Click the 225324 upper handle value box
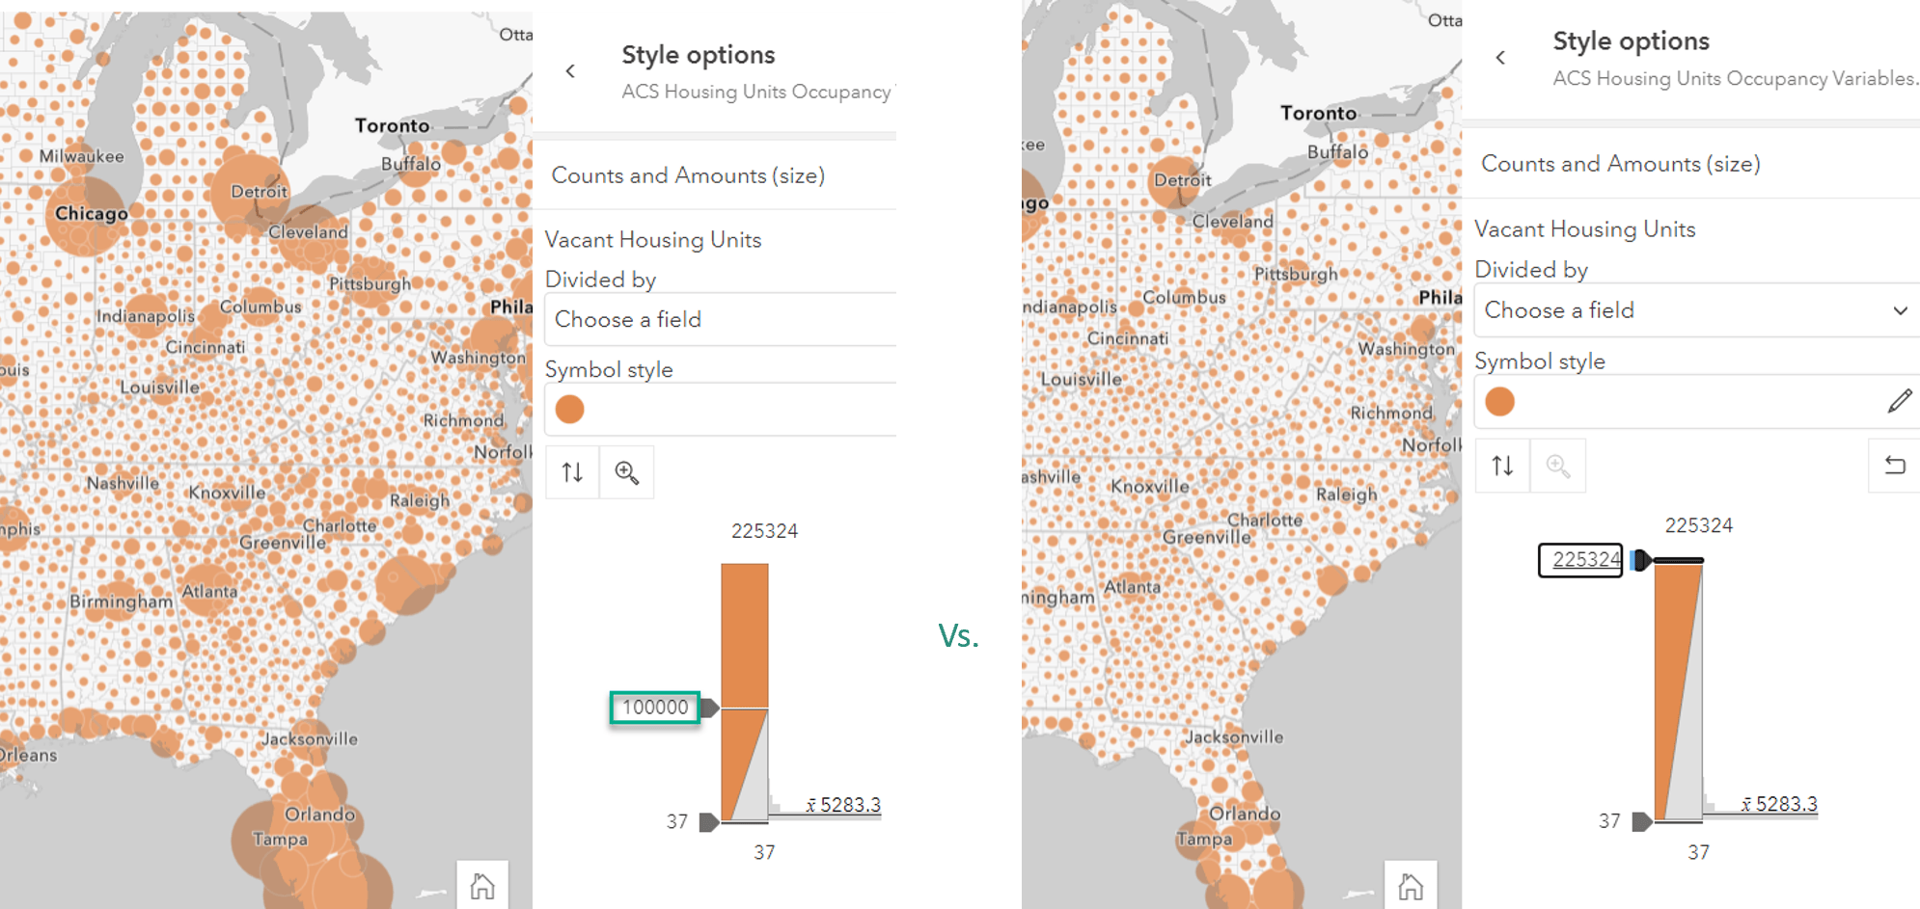 pos(1581,560)
